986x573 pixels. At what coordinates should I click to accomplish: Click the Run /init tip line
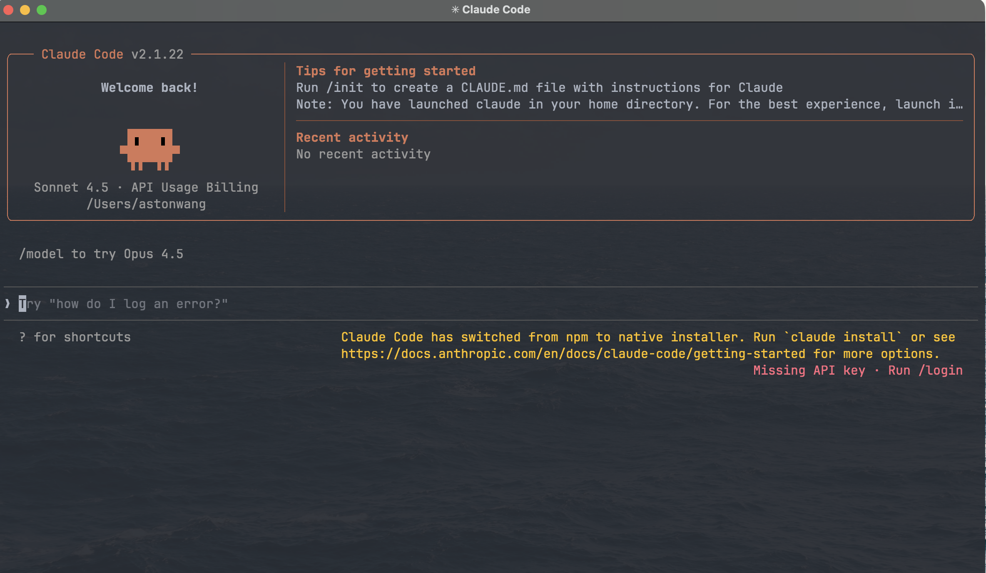coord(539,88)
